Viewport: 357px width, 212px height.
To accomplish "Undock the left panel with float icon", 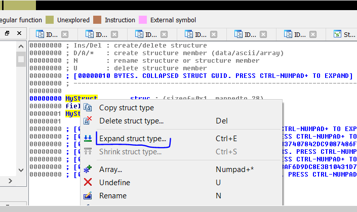I will [8, 33].
